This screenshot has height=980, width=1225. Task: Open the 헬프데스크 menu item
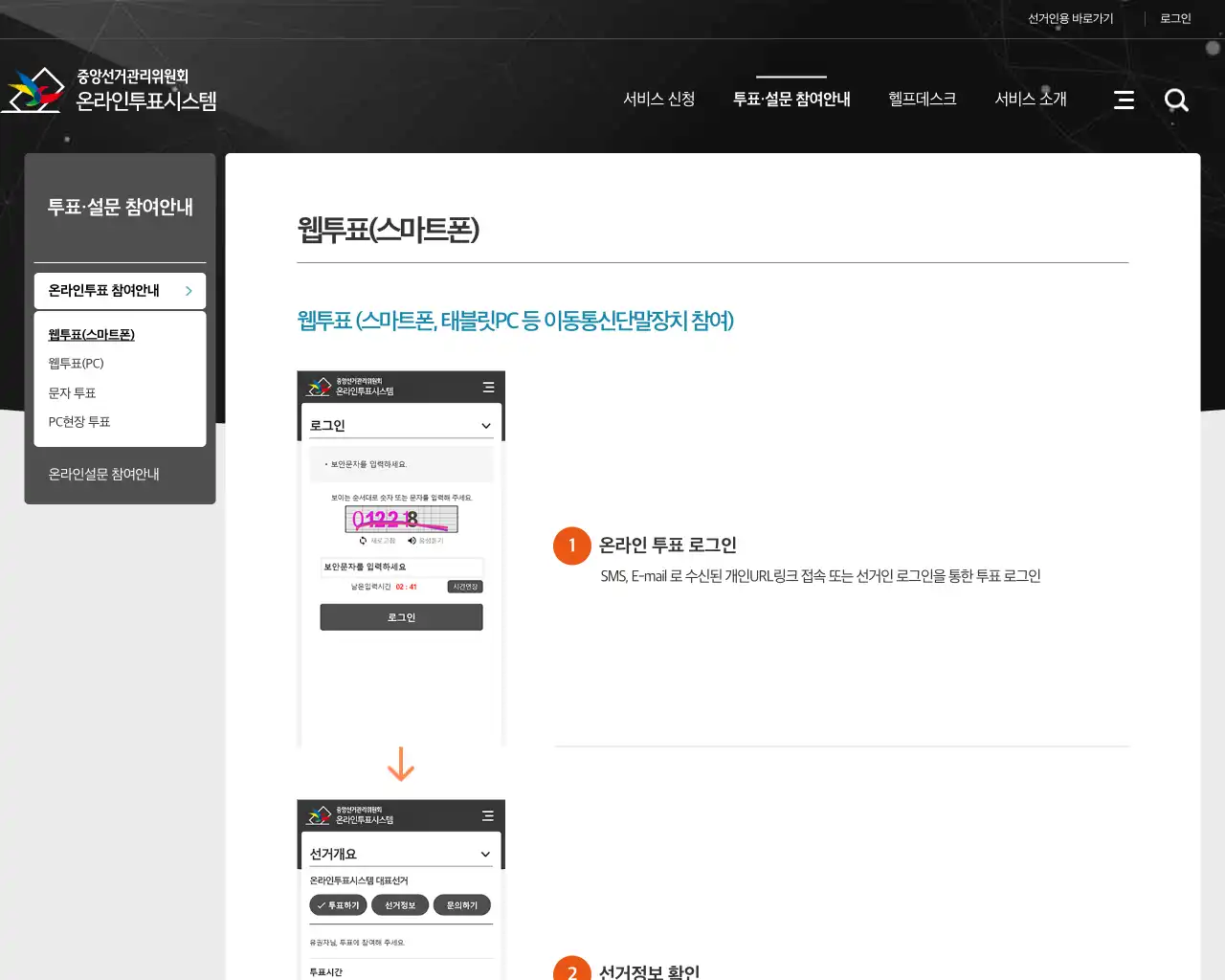[921, 99]
